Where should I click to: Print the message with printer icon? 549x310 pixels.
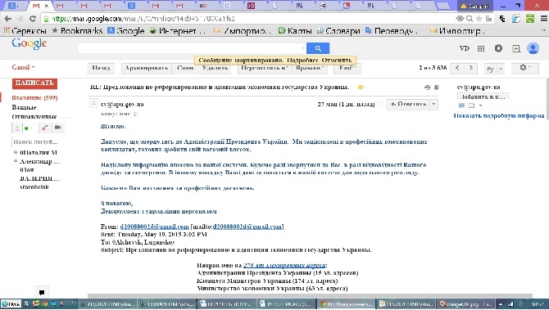pyautogui.click(x=427, y=88)
